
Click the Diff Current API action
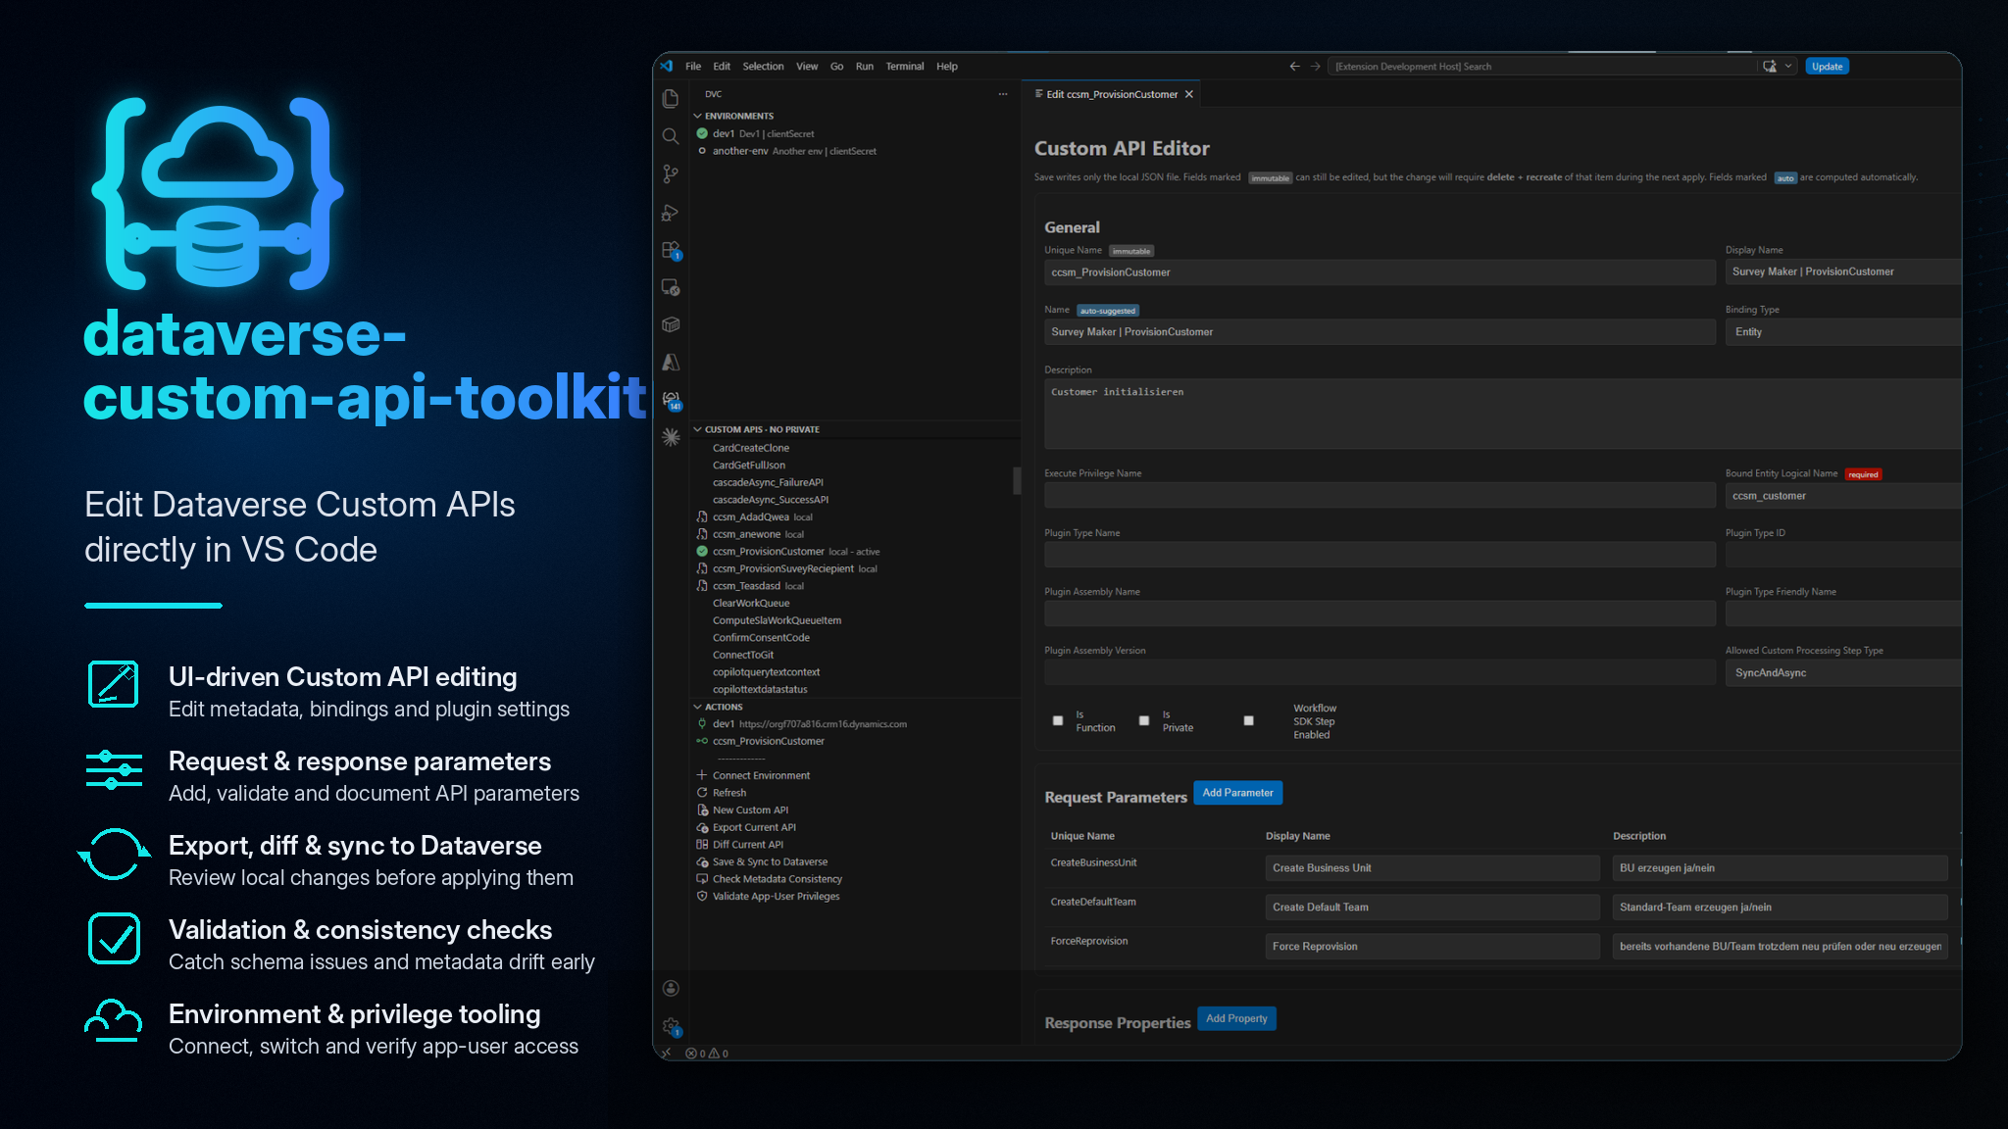coord(747,845)
